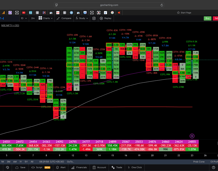Open the YouTube bookmark icon
The image size is (218, 171).
(x=24, y=13)
